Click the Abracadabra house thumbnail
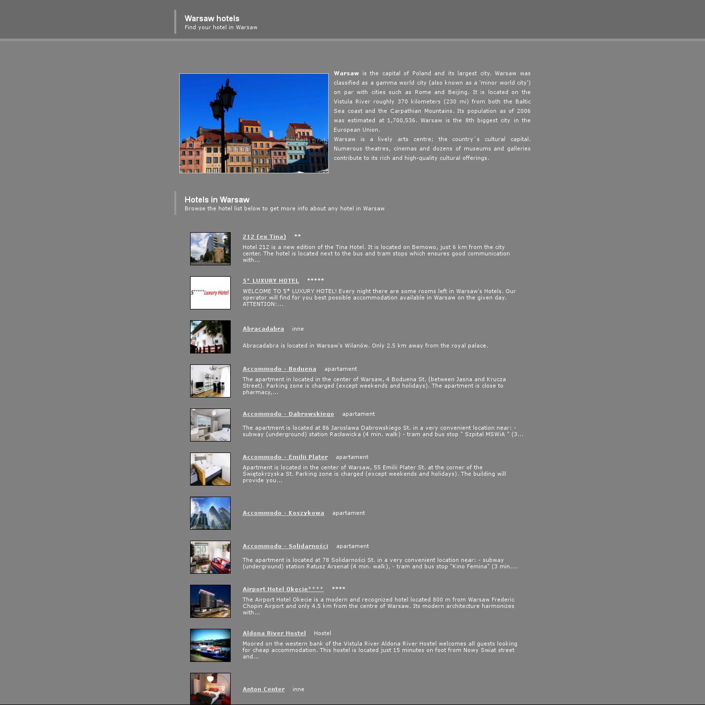The height and width of the screenshot is (705, 705). coord(210,337)
